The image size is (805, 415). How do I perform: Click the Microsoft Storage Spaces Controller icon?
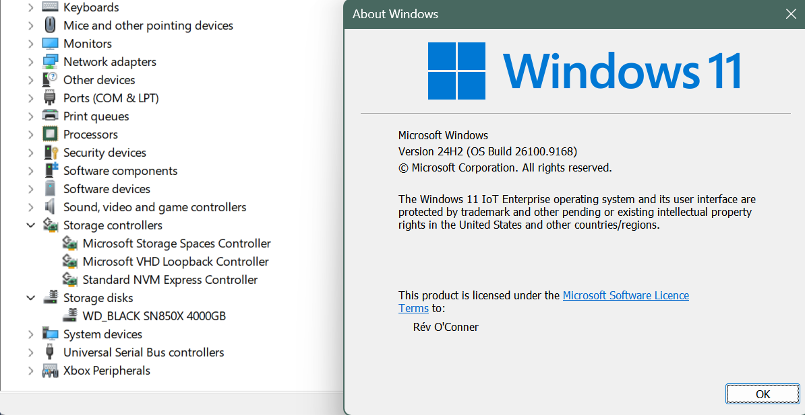69,243
